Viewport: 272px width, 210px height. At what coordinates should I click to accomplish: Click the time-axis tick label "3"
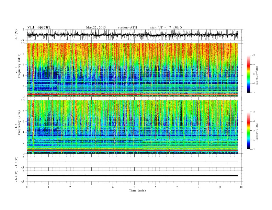pyautogui.click(x=91, y=187)
